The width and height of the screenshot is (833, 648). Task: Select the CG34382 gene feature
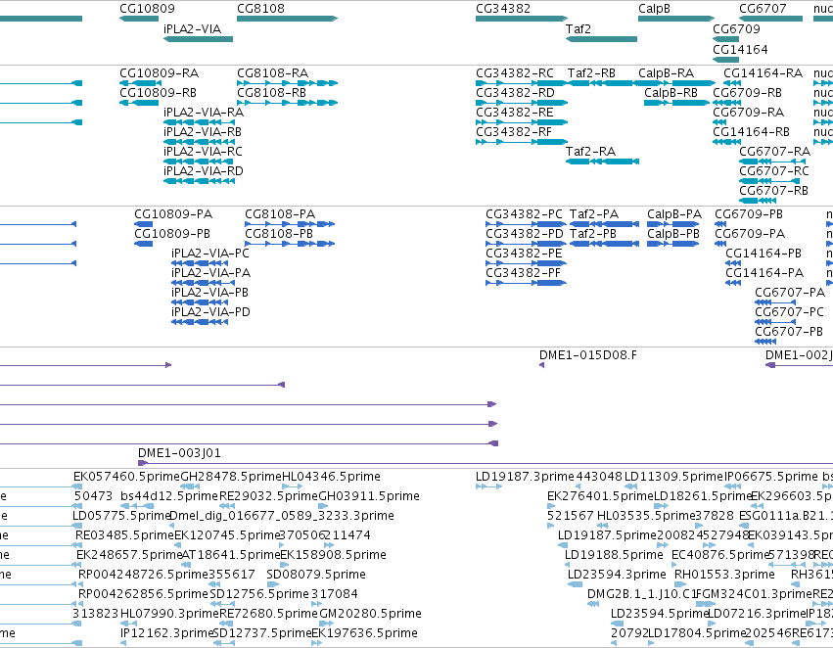pos(522,19)
